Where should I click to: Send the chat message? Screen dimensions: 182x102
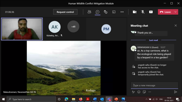coord(175,92)
